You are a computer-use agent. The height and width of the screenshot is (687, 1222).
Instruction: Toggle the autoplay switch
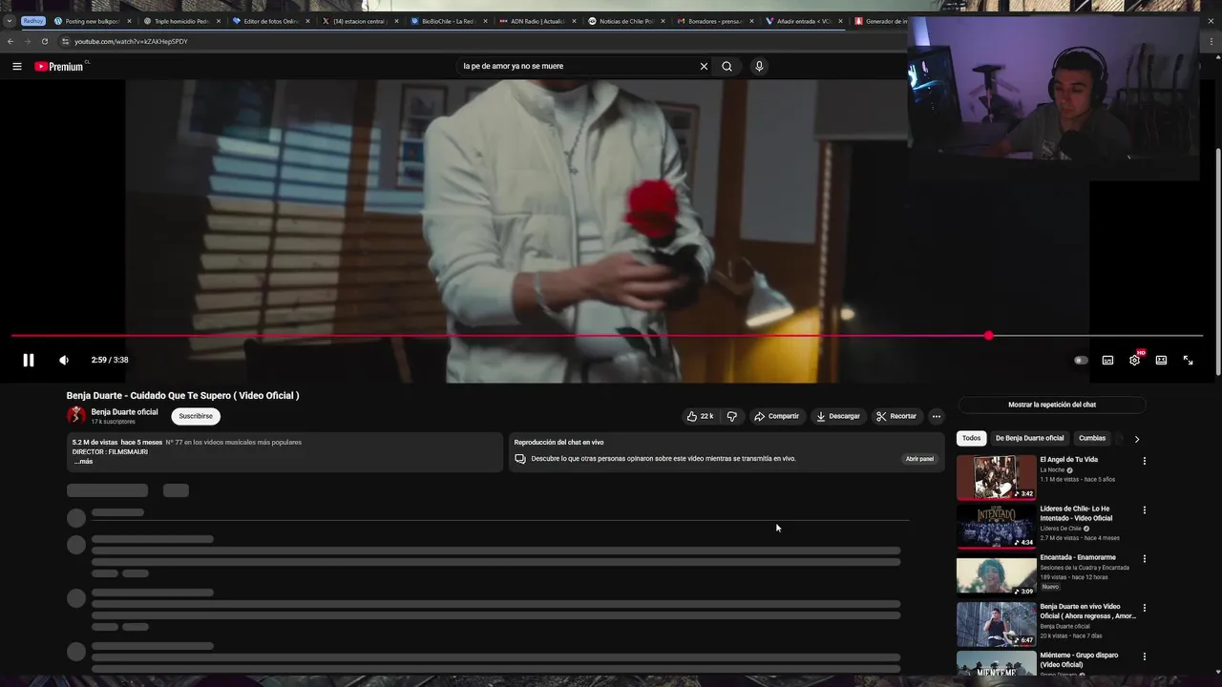click(1081, 360)
